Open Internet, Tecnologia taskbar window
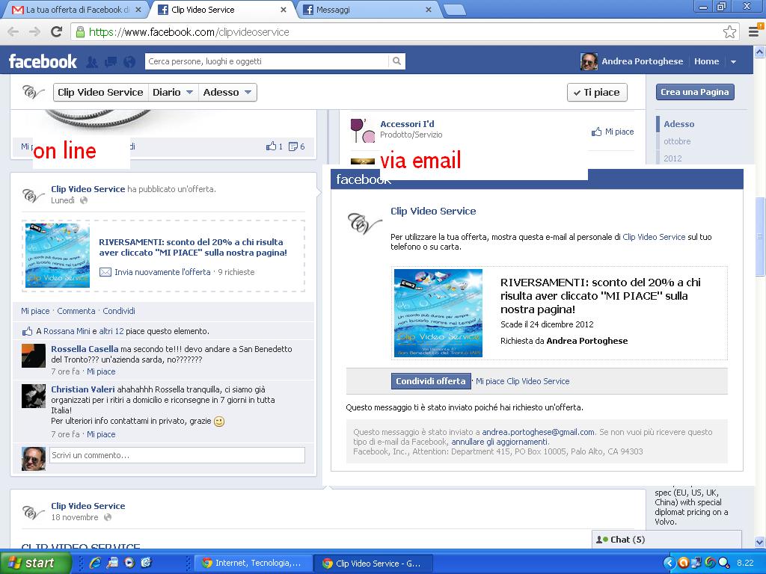766x574 pixels. pos(252,563)
